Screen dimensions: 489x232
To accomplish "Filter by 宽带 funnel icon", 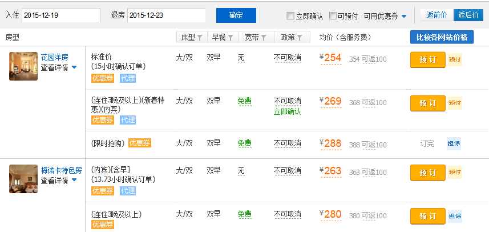I will [x=263, y=38].
